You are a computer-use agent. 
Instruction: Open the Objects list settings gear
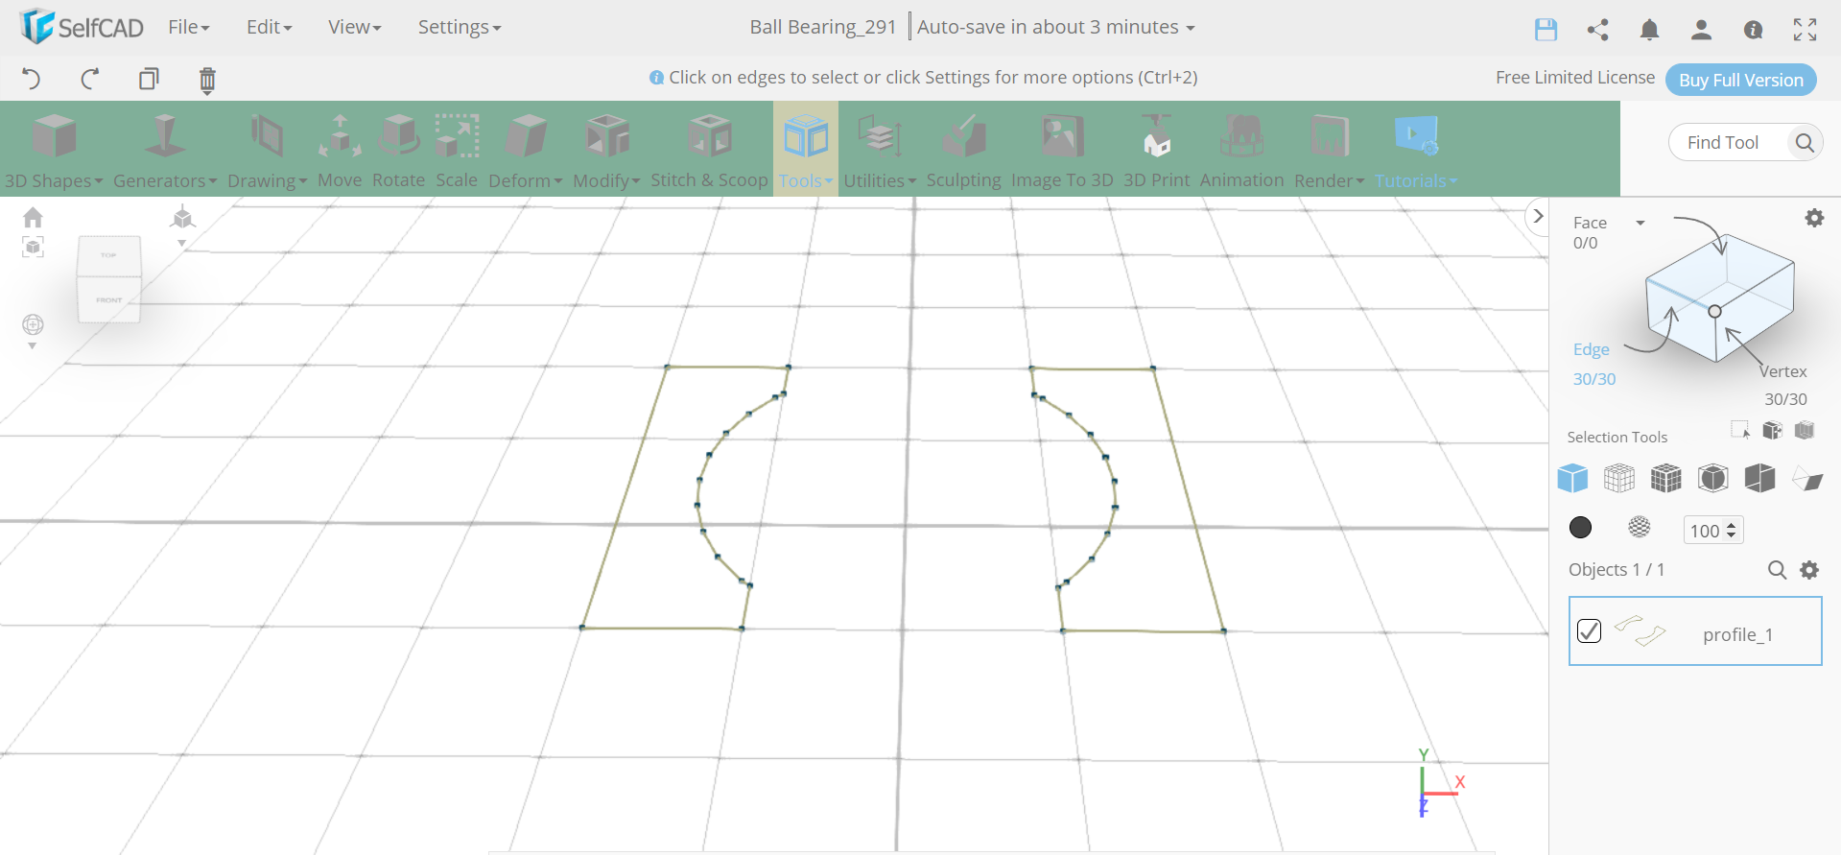click(1809, 570)
